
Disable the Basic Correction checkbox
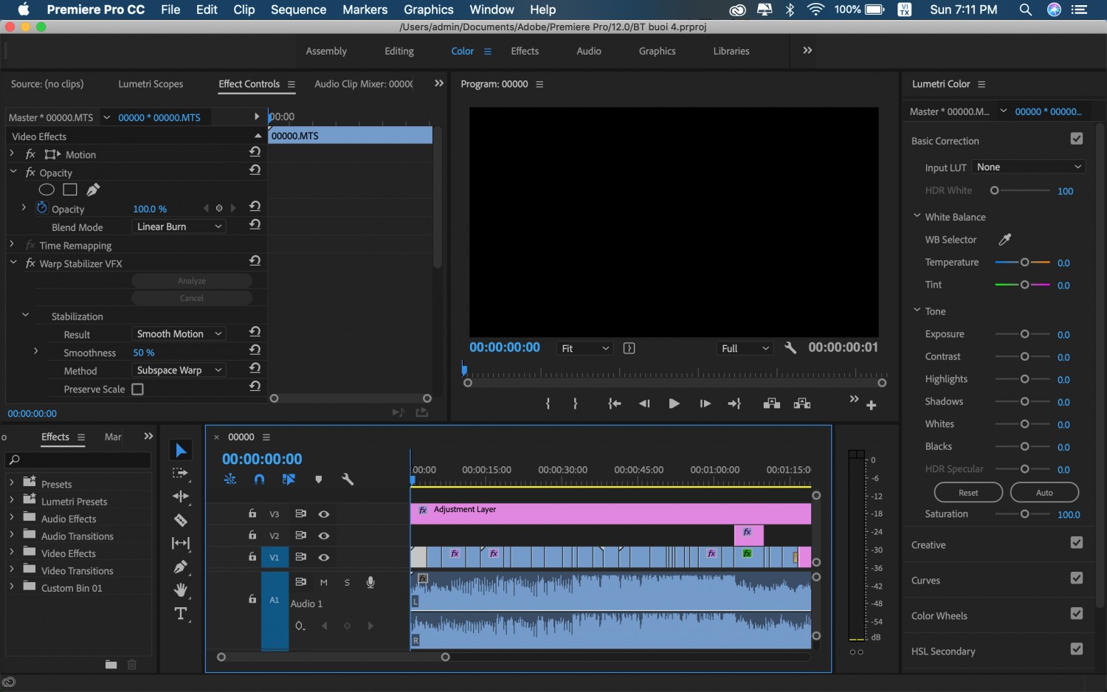[x=1077, y=139]
